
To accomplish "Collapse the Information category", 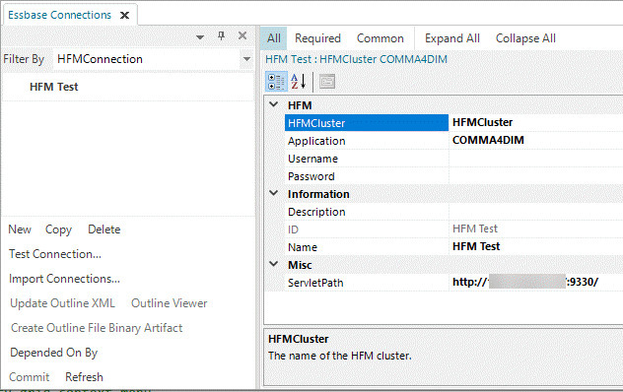I will click(274, 193).
